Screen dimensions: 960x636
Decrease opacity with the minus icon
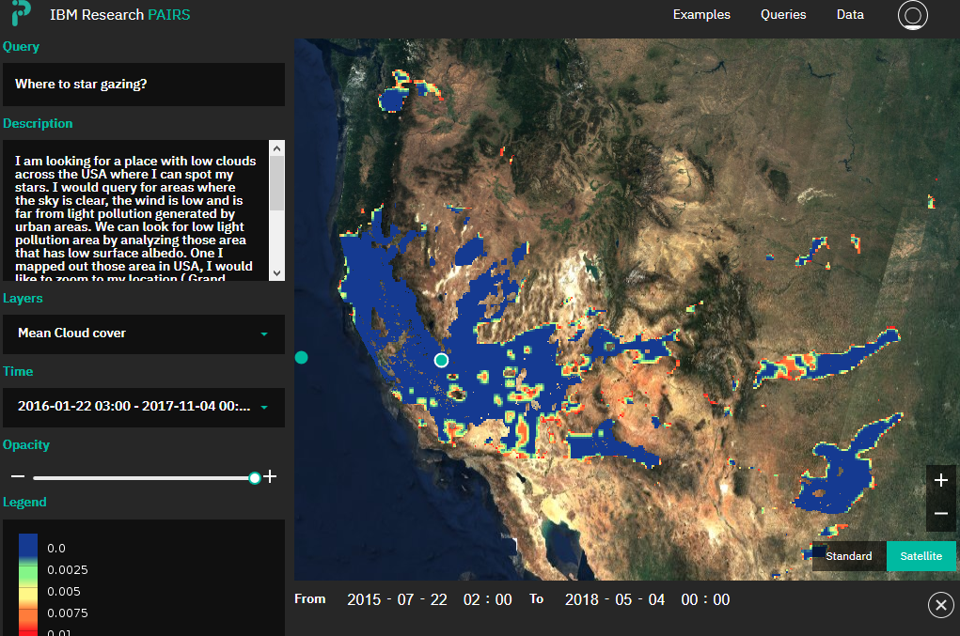tap(18, 476)
